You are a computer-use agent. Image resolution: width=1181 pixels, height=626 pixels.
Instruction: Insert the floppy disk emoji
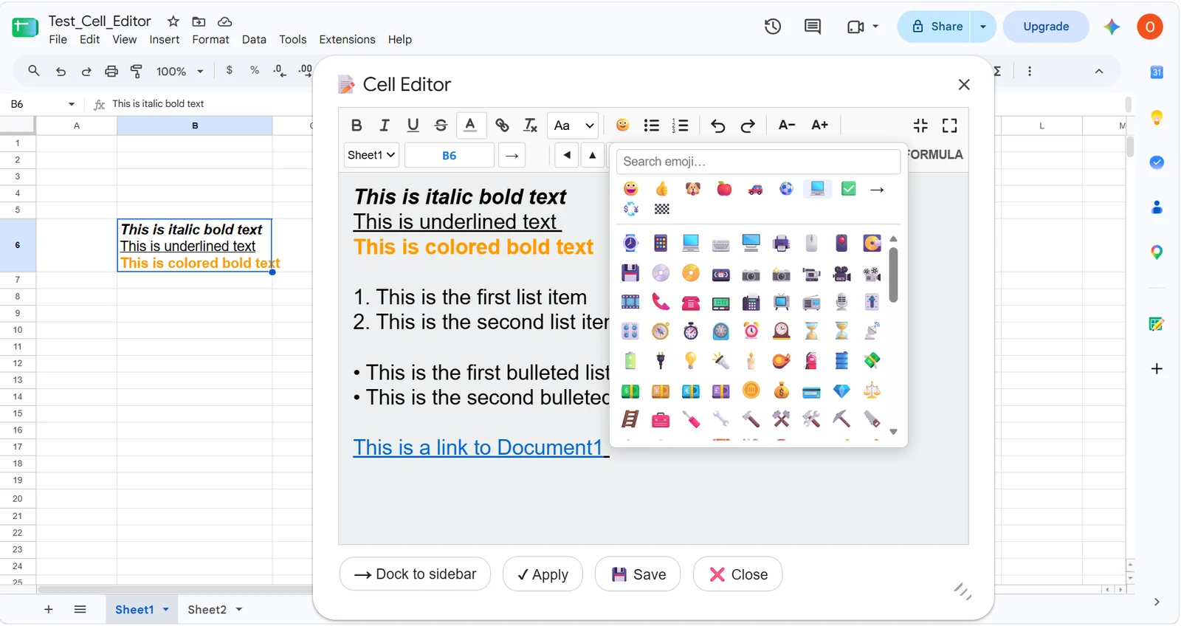[630, 273]
